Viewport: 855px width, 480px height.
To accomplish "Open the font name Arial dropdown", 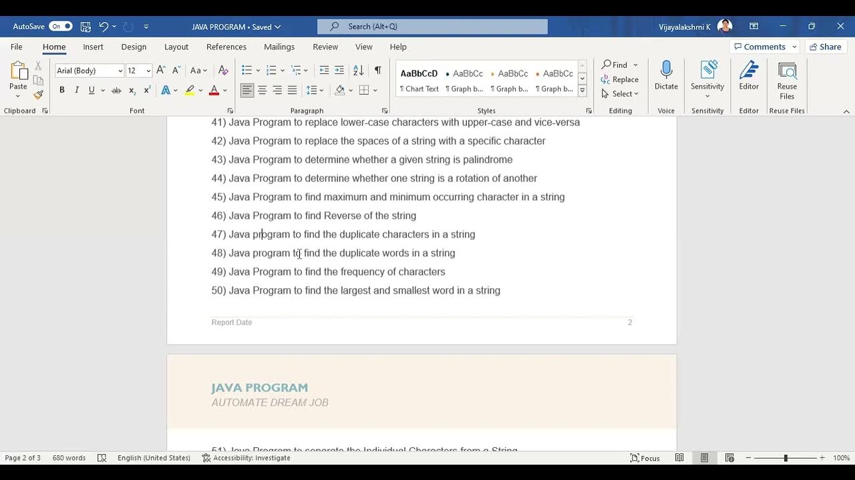I will coord(120,71).
